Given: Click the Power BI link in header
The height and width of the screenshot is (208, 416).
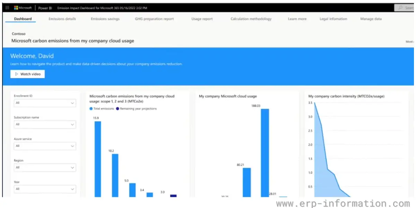Looking at the screenshot, I should (45, 8).
